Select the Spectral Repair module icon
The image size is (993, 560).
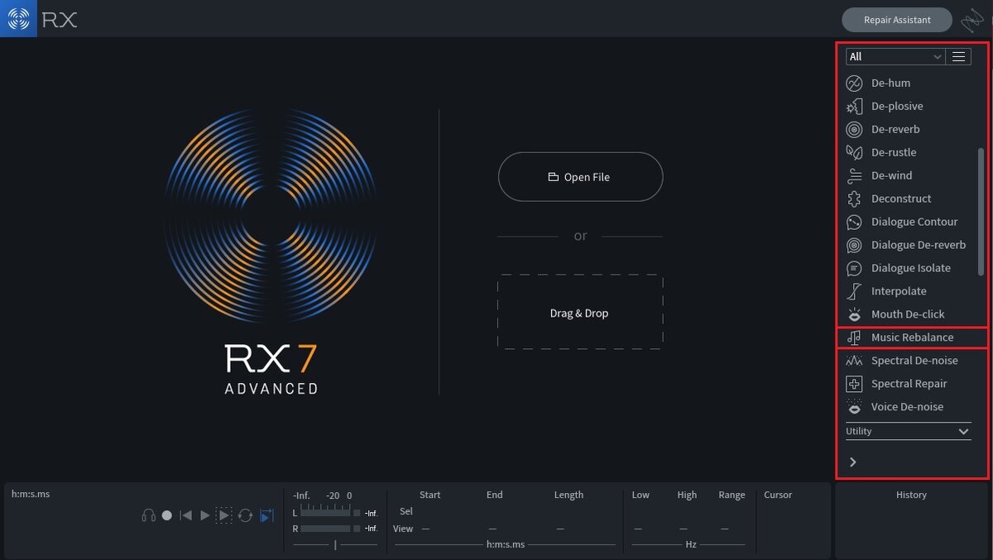(854, 384)
